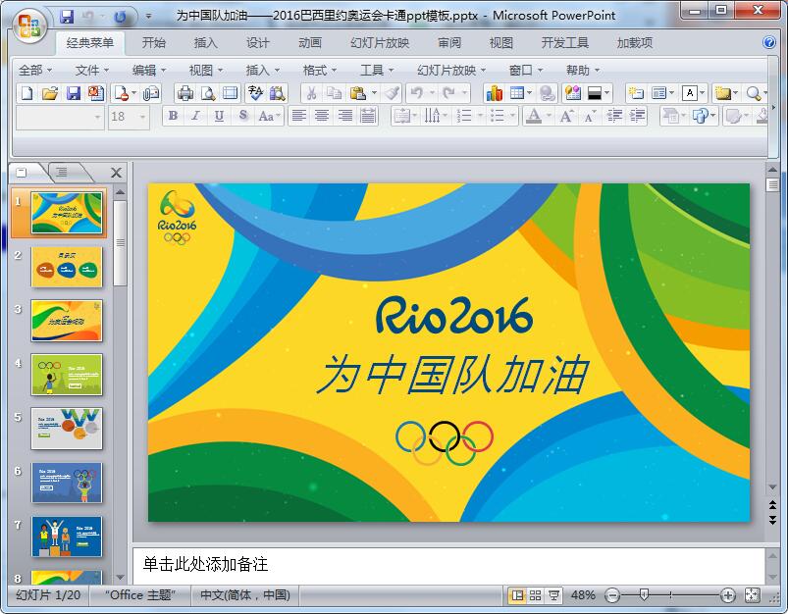Save the presentation from the classic toolbar
Image resolution: width=788 pixels, height=614 pixels.
[x=74, y=93]
